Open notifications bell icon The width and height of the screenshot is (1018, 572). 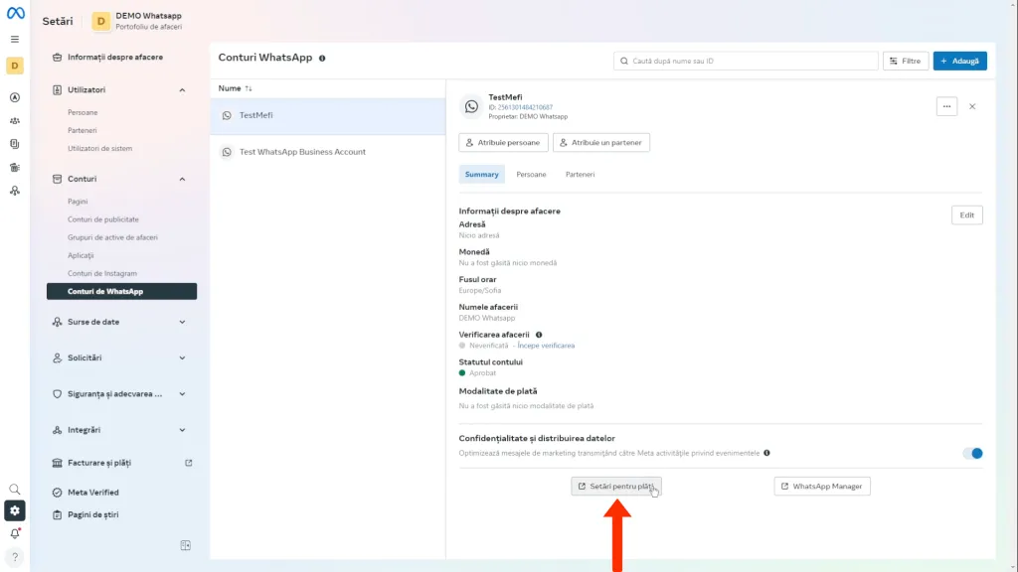click(14, 533)
